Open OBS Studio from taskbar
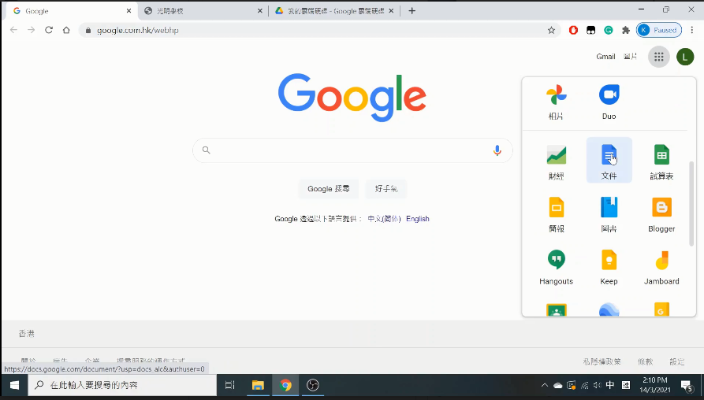This screenshot has height=400, width=704. (313, 385)
